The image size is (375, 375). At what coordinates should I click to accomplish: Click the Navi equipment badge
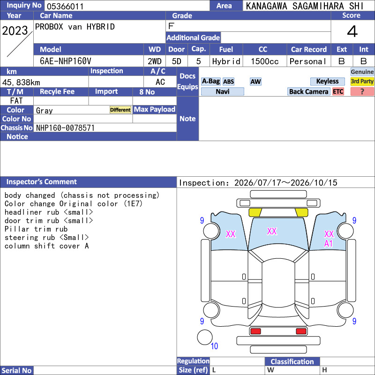pos(222,91)
